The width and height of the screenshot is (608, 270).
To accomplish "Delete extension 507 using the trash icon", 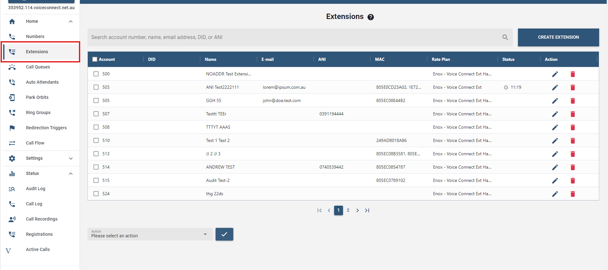I will coord(572,114).
